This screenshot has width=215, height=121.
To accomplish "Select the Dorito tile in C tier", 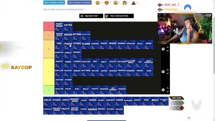I will (59, 63).
